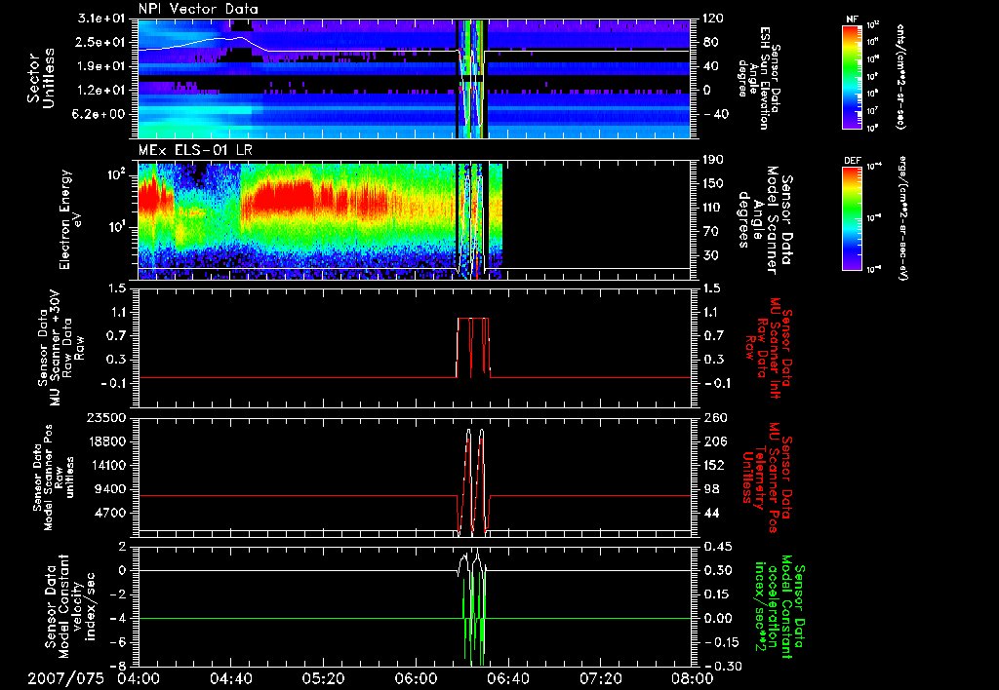Click the "04:00" time axis label
999x690 pixels.
tap(139, 678)
